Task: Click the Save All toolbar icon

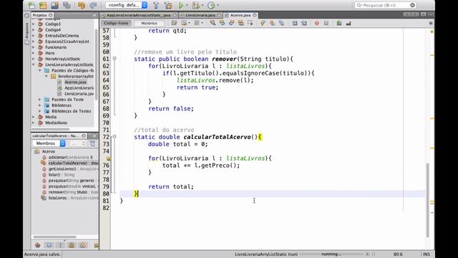Action: click(x=67, y=5)
